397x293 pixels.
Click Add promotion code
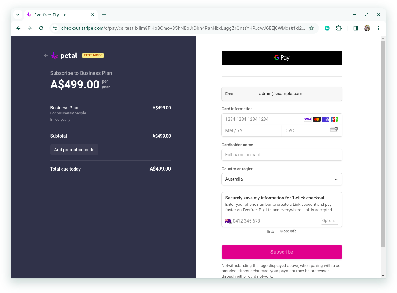tap(74, 150)
